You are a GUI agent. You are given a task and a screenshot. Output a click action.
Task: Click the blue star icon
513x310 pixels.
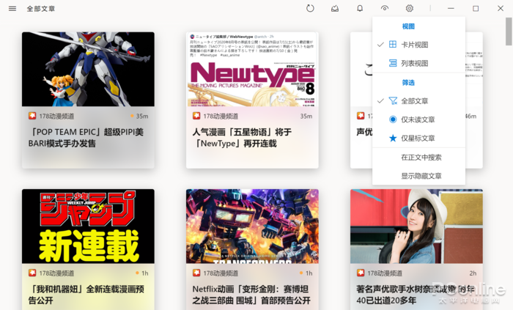[393, 139]
